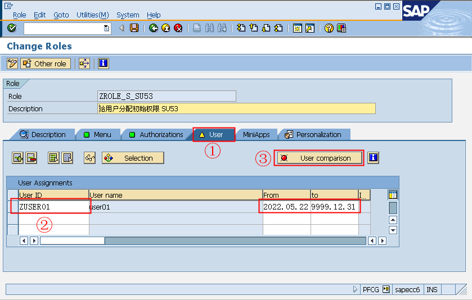This screenshot has width=472, height=300.
Task: Click the yellow Exit up-arrow icon
Action: coord(166,28)
